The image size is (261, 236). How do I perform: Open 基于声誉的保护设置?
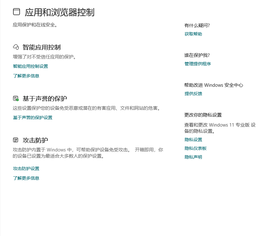(32, 118)
